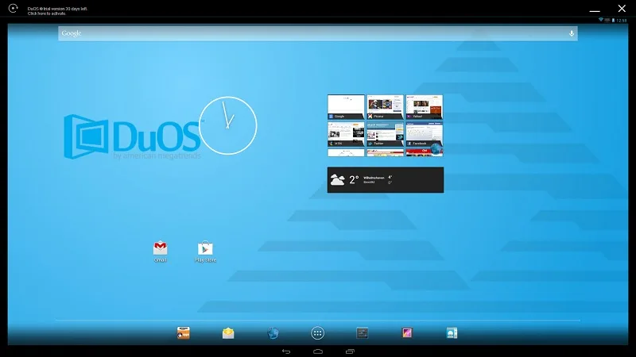
Task: Open the Yahoo! bookmark thumbnail
Action: click(425, 107)
